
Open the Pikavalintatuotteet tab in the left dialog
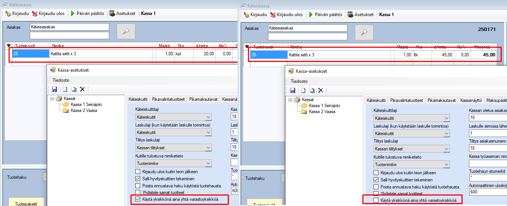168,99
